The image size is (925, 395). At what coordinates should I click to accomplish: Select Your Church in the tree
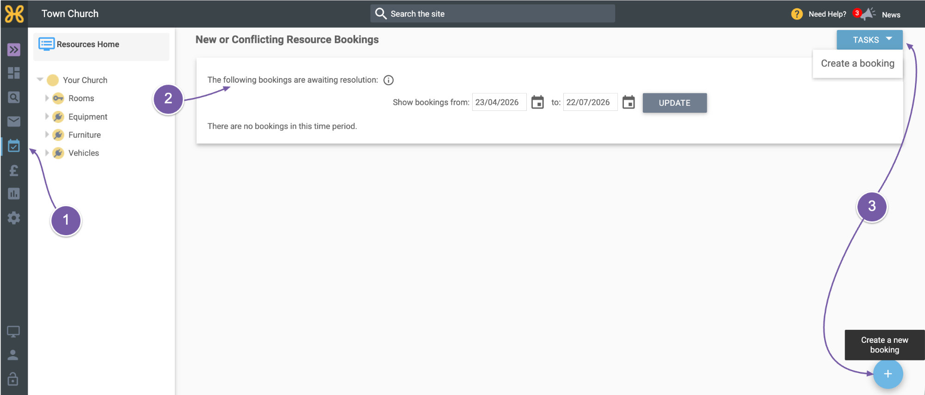[x=85, y=80]
